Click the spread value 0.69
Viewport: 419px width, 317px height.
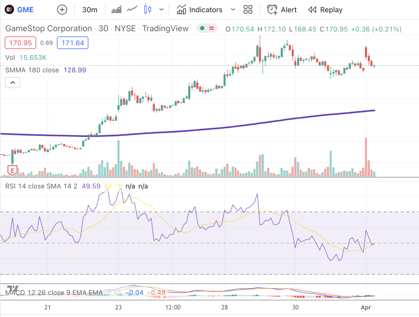pos(47,43)
